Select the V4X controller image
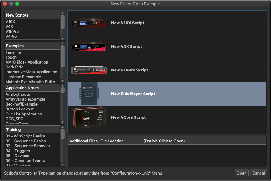 point(89,47)
